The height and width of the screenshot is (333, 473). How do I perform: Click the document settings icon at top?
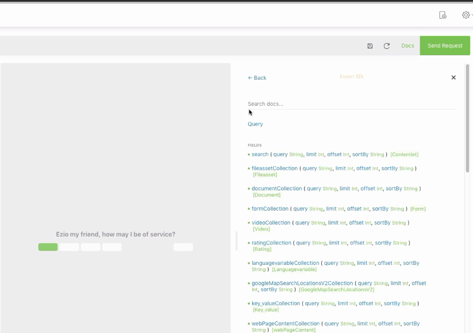(x=443, y=15)
